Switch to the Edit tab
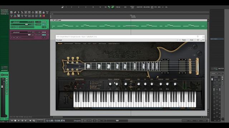 pos(94,43)
